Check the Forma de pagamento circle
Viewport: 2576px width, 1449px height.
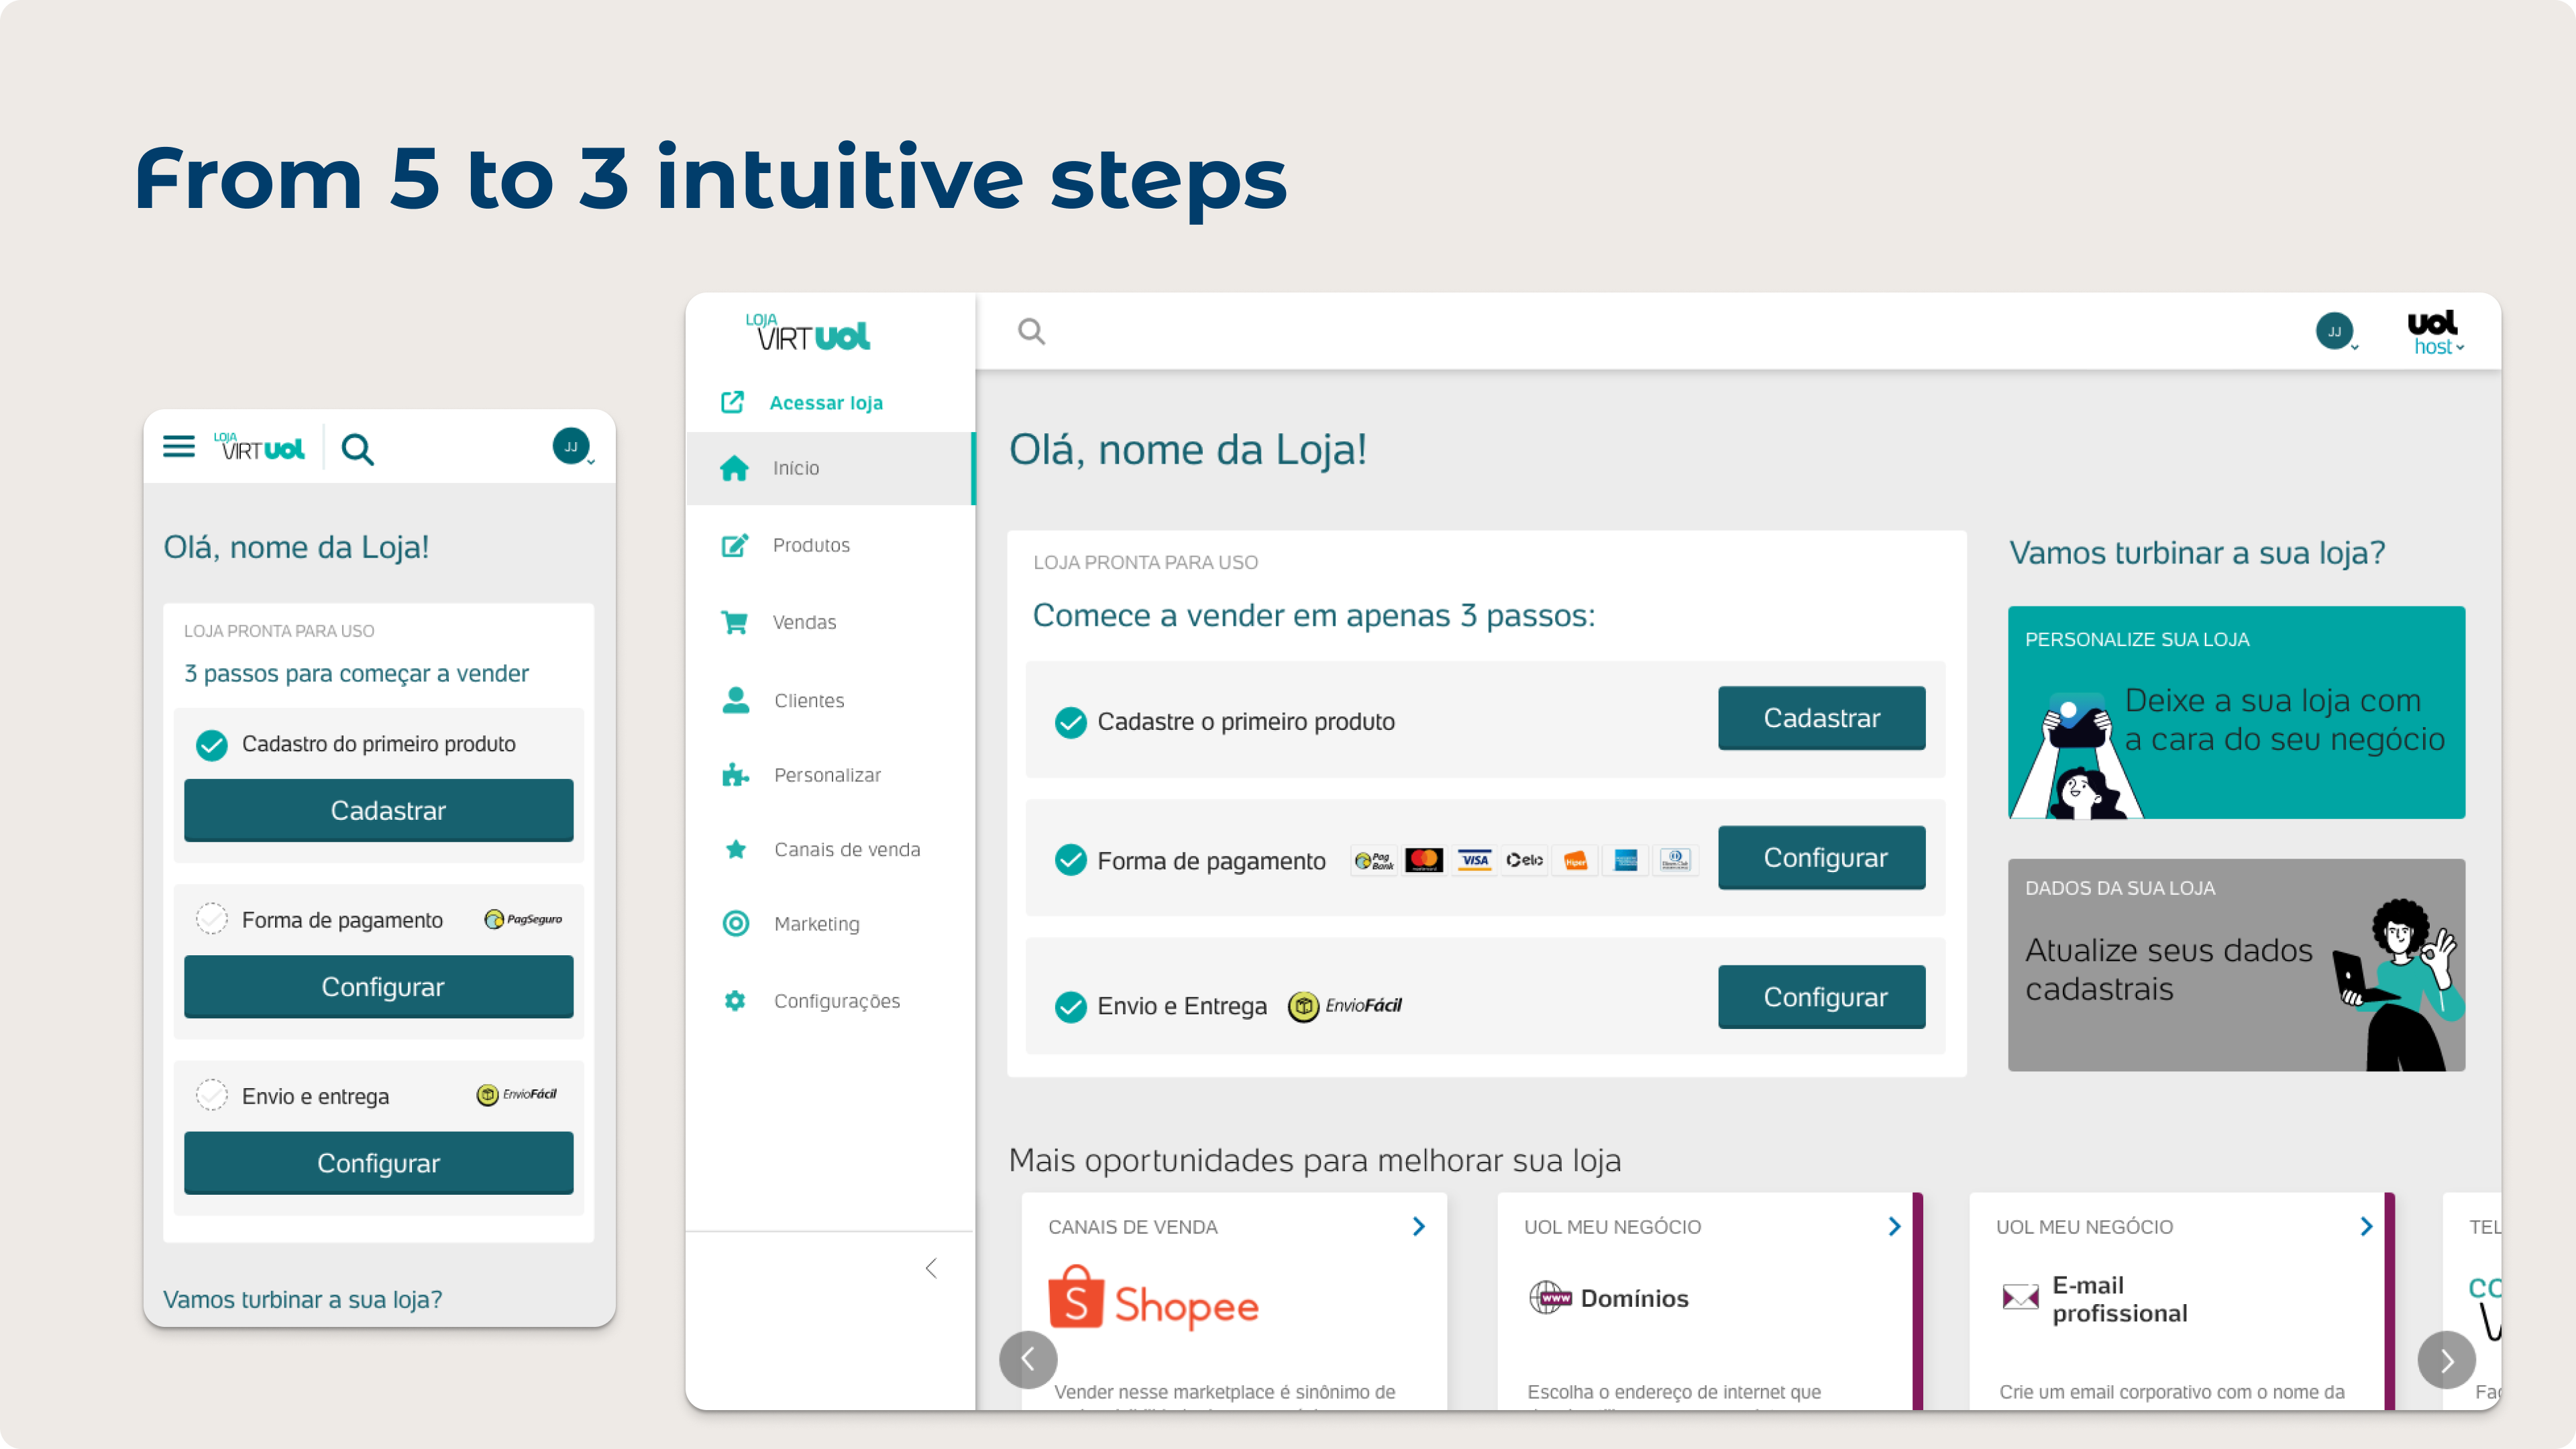pos(212,919)
